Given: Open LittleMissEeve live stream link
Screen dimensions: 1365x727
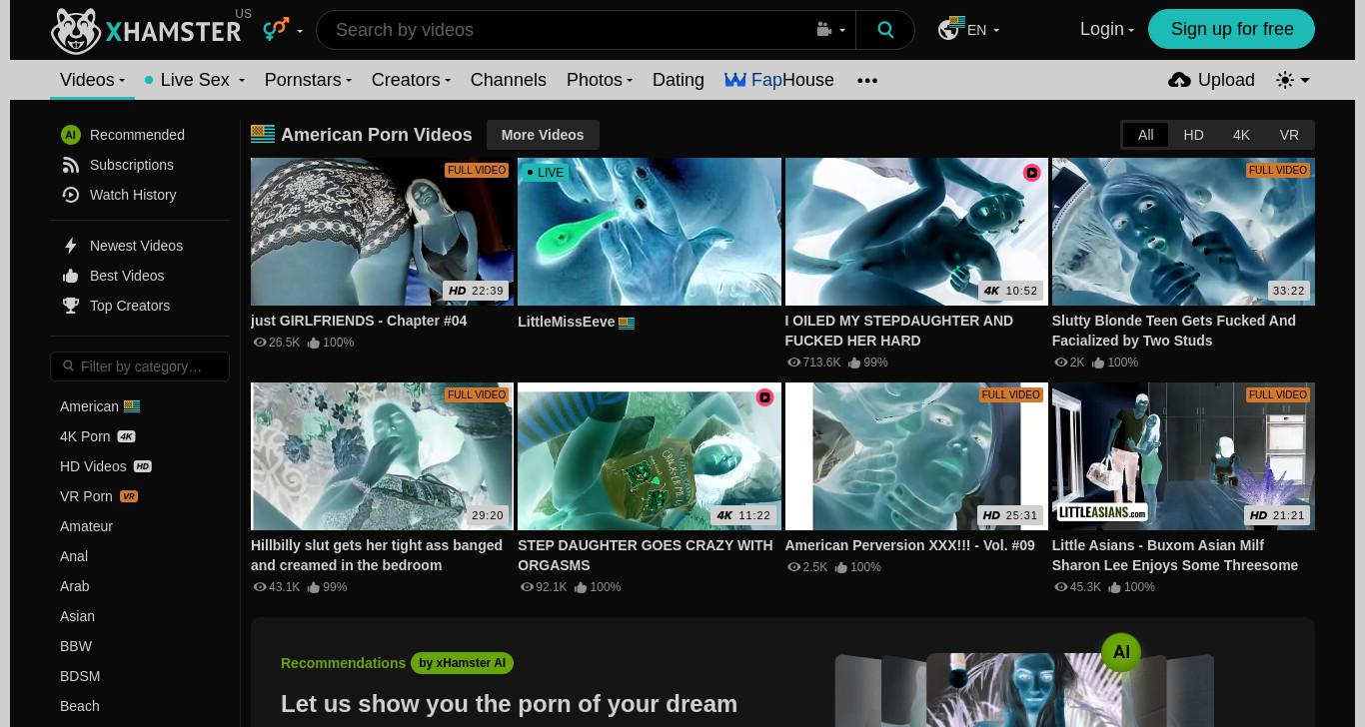Looking at the screenshot, I should 567,322.
